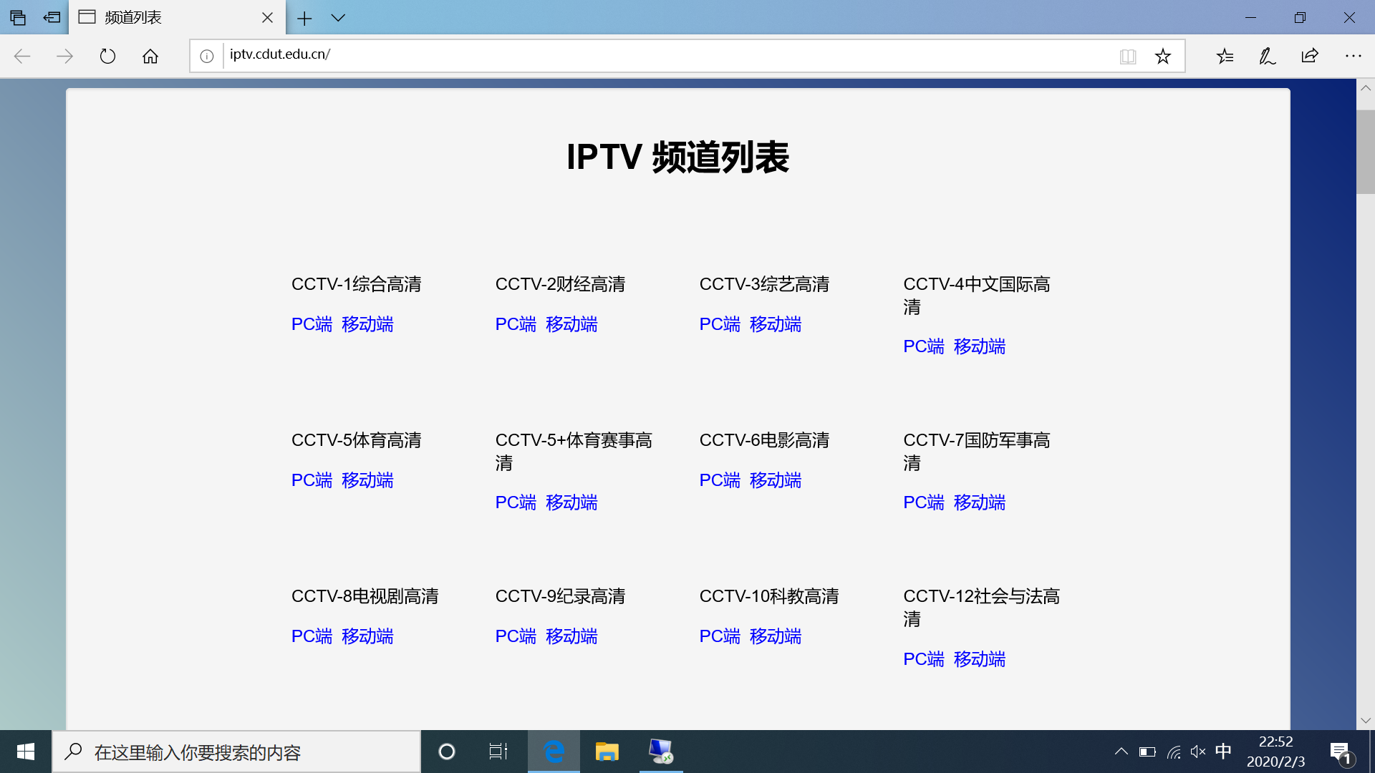Expand tab previews chevron

pyautogui.click(x=338, y=18)
